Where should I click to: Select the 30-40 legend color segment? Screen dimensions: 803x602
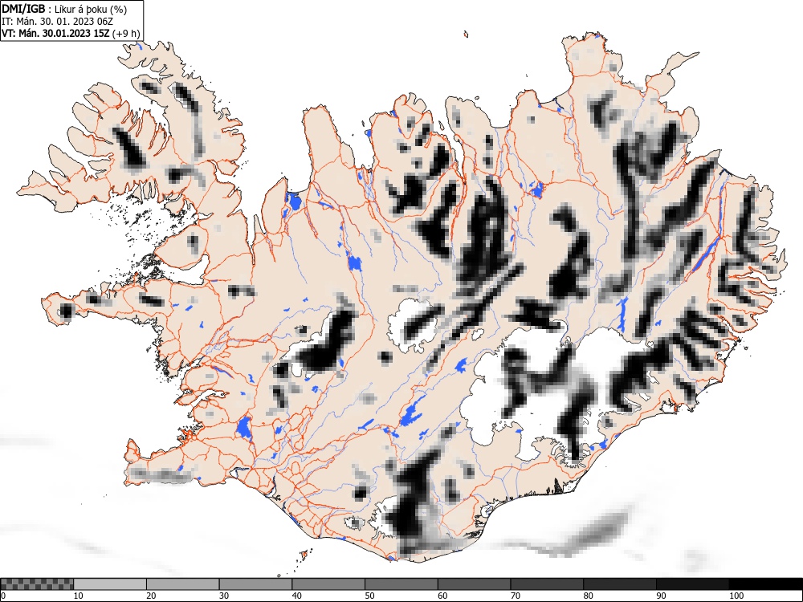click(255, 584)
